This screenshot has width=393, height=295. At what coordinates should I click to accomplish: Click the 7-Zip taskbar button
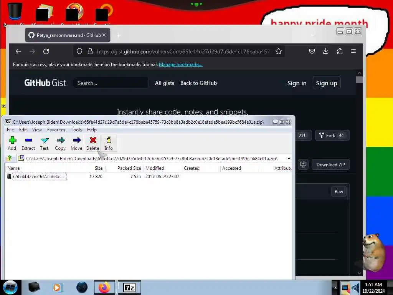(129, 287)
